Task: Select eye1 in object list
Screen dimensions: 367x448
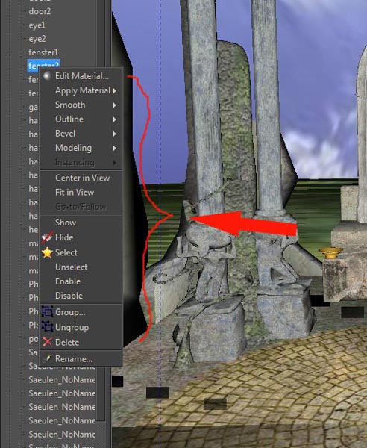Action: pos(37,25)
